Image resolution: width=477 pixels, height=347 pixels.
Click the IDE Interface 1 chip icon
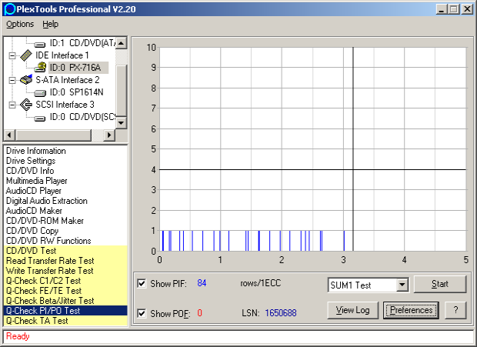(x=26, y=55)
